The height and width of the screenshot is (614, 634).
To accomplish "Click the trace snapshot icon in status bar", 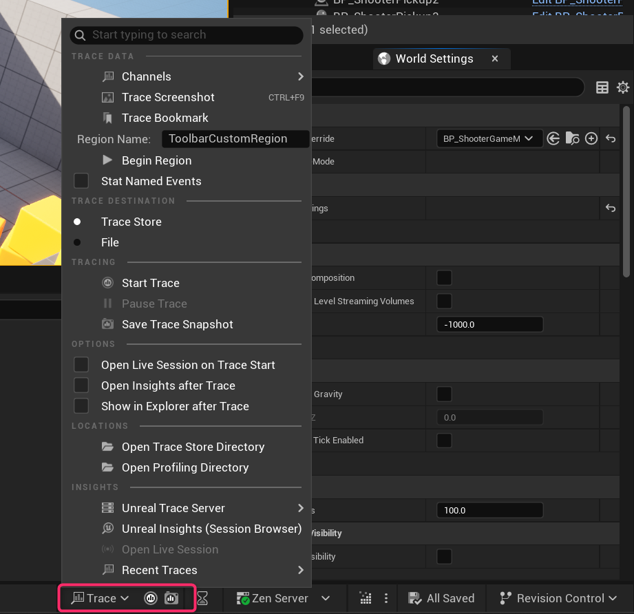I will pos(171,598).
